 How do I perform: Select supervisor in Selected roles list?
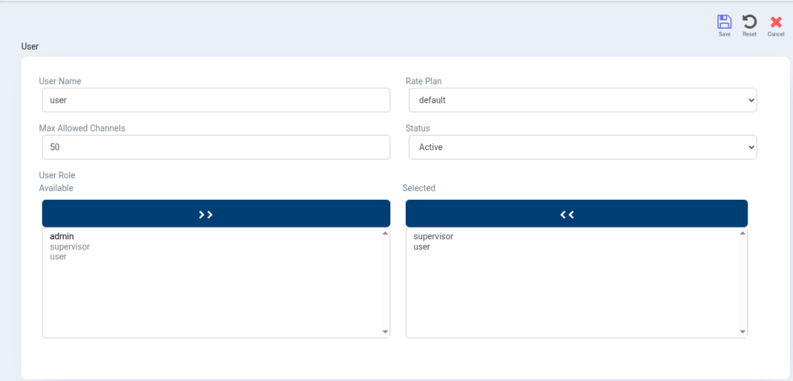pyautogui.click(x=434, y=236)
